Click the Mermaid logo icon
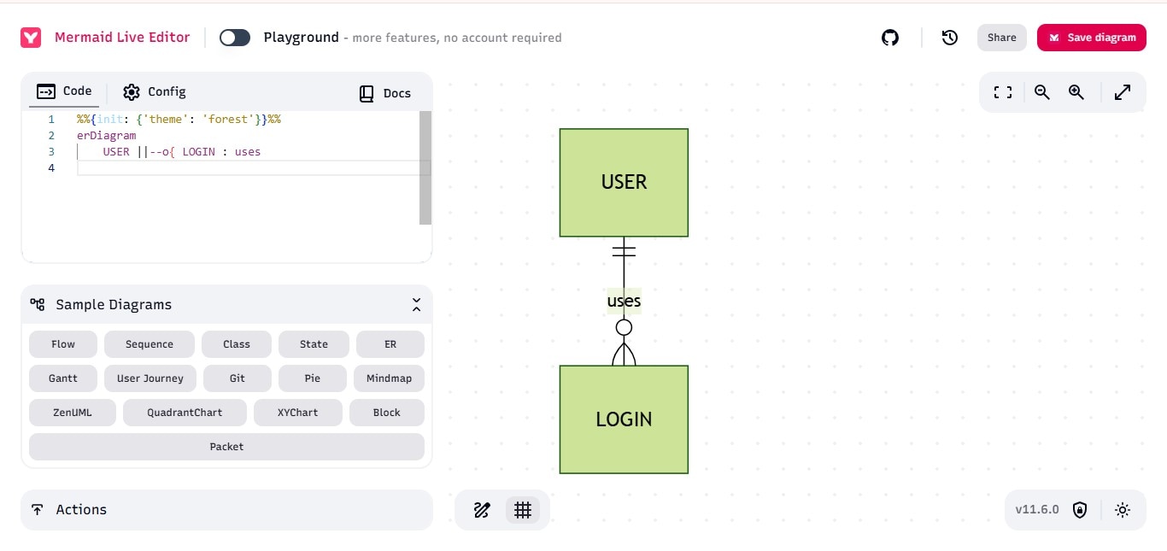Screen dimensions: 1167x551 pyautogui.click(x=31, y=38)
